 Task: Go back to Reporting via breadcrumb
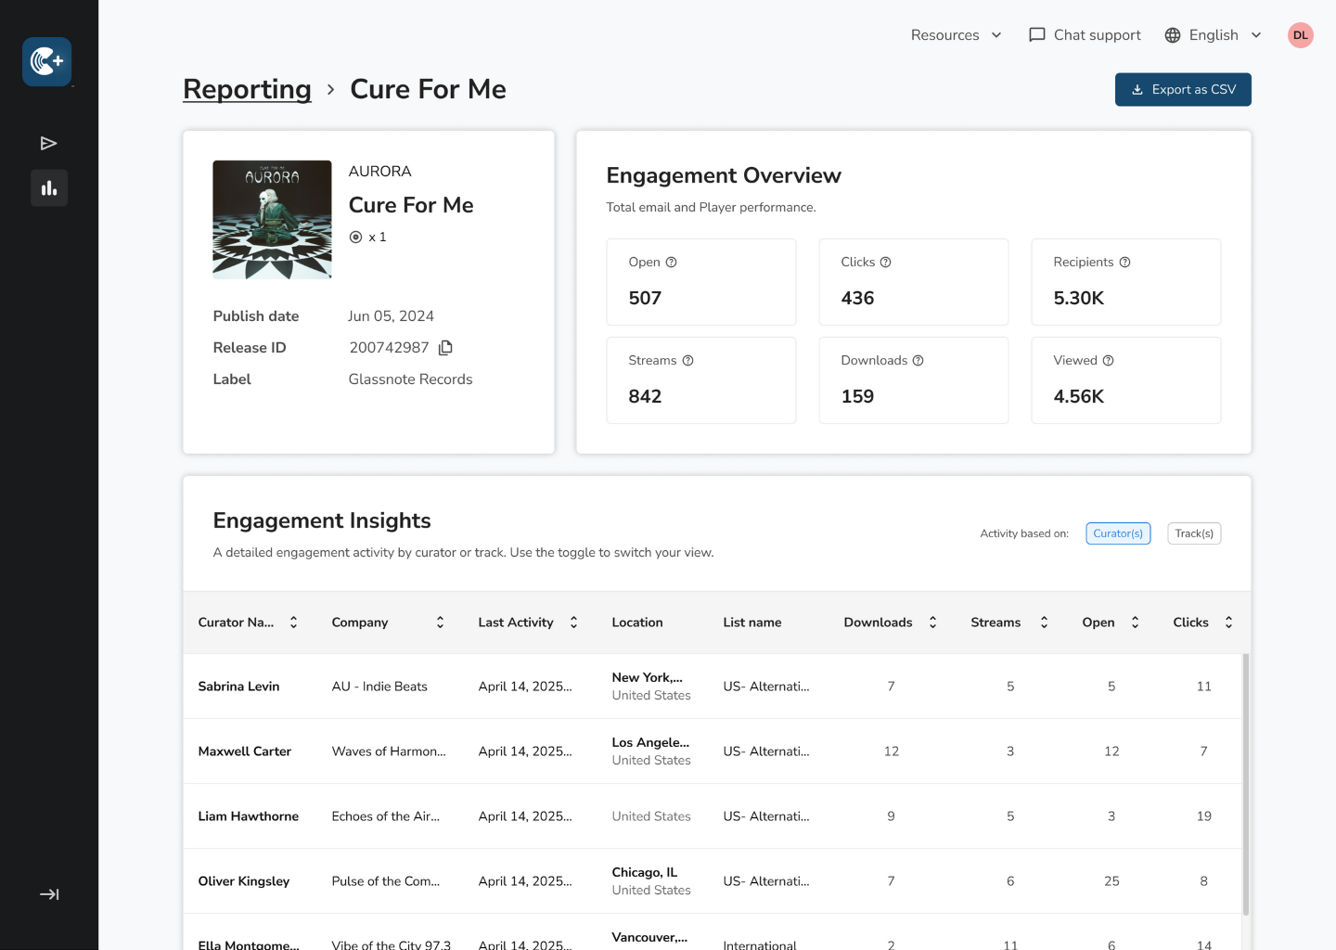(247, 89)
